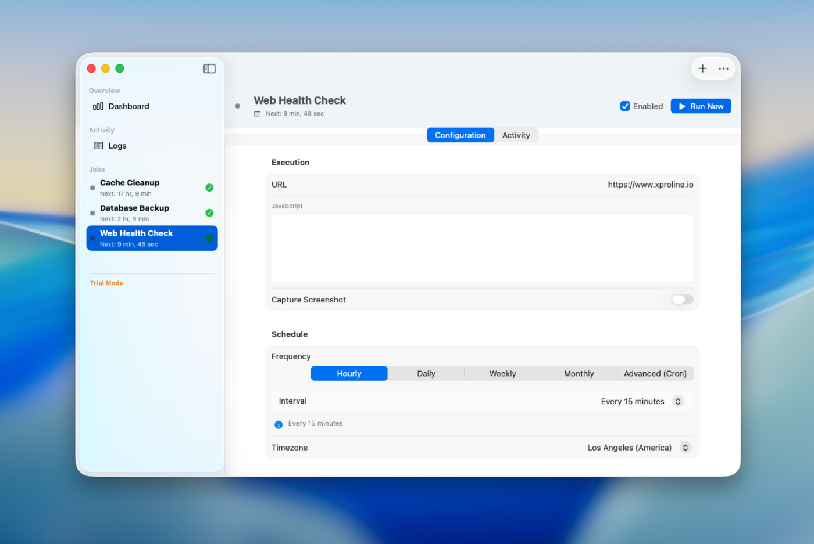Image resolution: width=814 pixels, height=544 pixels.
Task: Click the Logs list icon
Action: tap(98, 146)
